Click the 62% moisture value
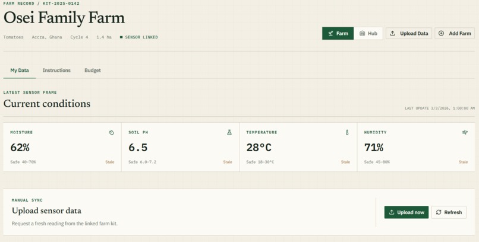 (x=20, y=148)
